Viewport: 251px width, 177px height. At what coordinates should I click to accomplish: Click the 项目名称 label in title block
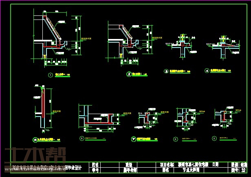coord(167,165)
